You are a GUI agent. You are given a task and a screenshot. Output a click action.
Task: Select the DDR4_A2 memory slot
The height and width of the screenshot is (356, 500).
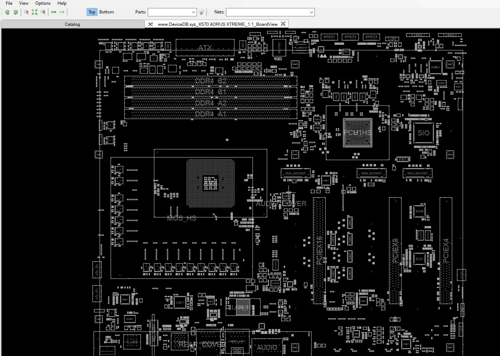[211, 103]
